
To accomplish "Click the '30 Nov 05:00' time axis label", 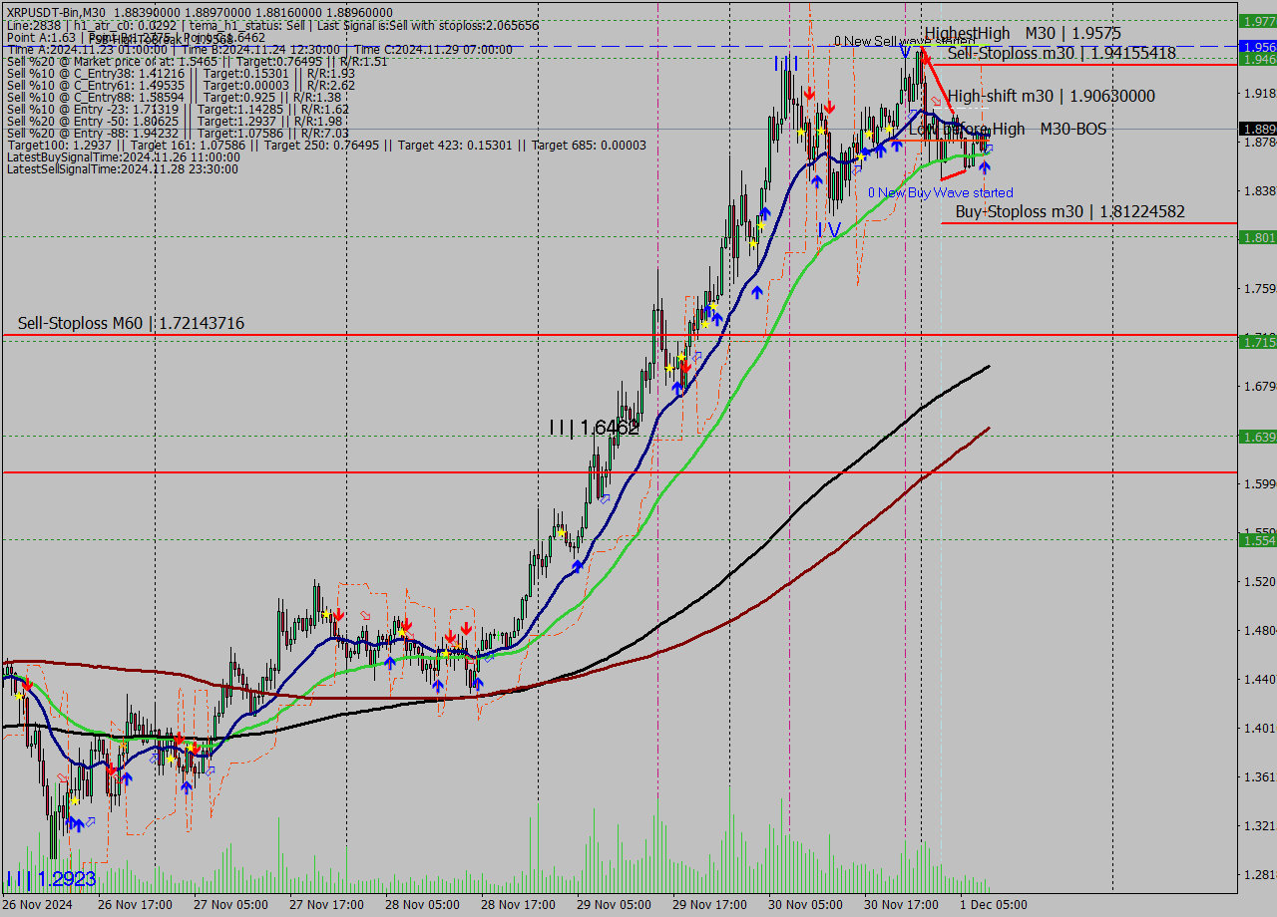I will tap(805, 905).
